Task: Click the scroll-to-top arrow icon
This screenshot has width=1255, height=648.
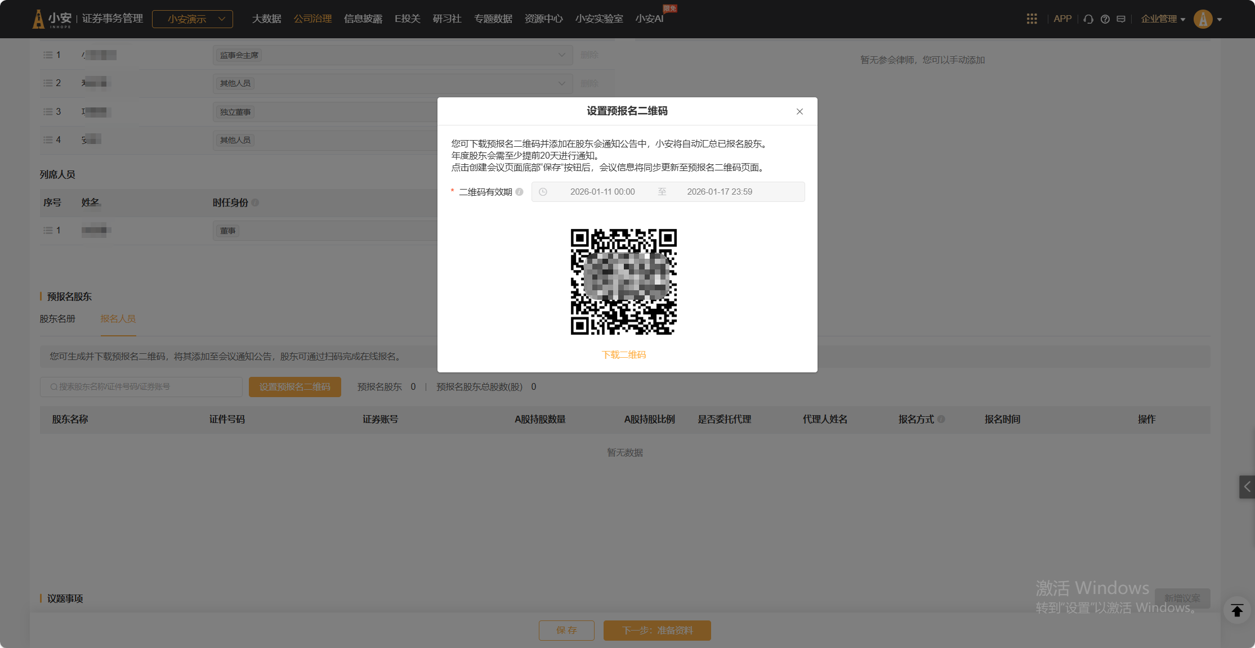Action: [x=1237, y=610]
